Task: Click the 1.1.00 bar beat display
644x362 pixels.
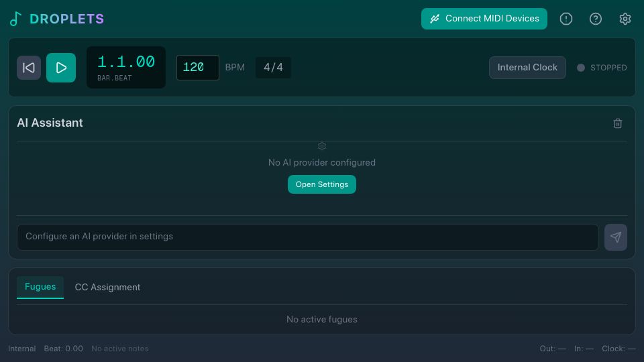Action: pyautogui.click(x=126, y=67)
